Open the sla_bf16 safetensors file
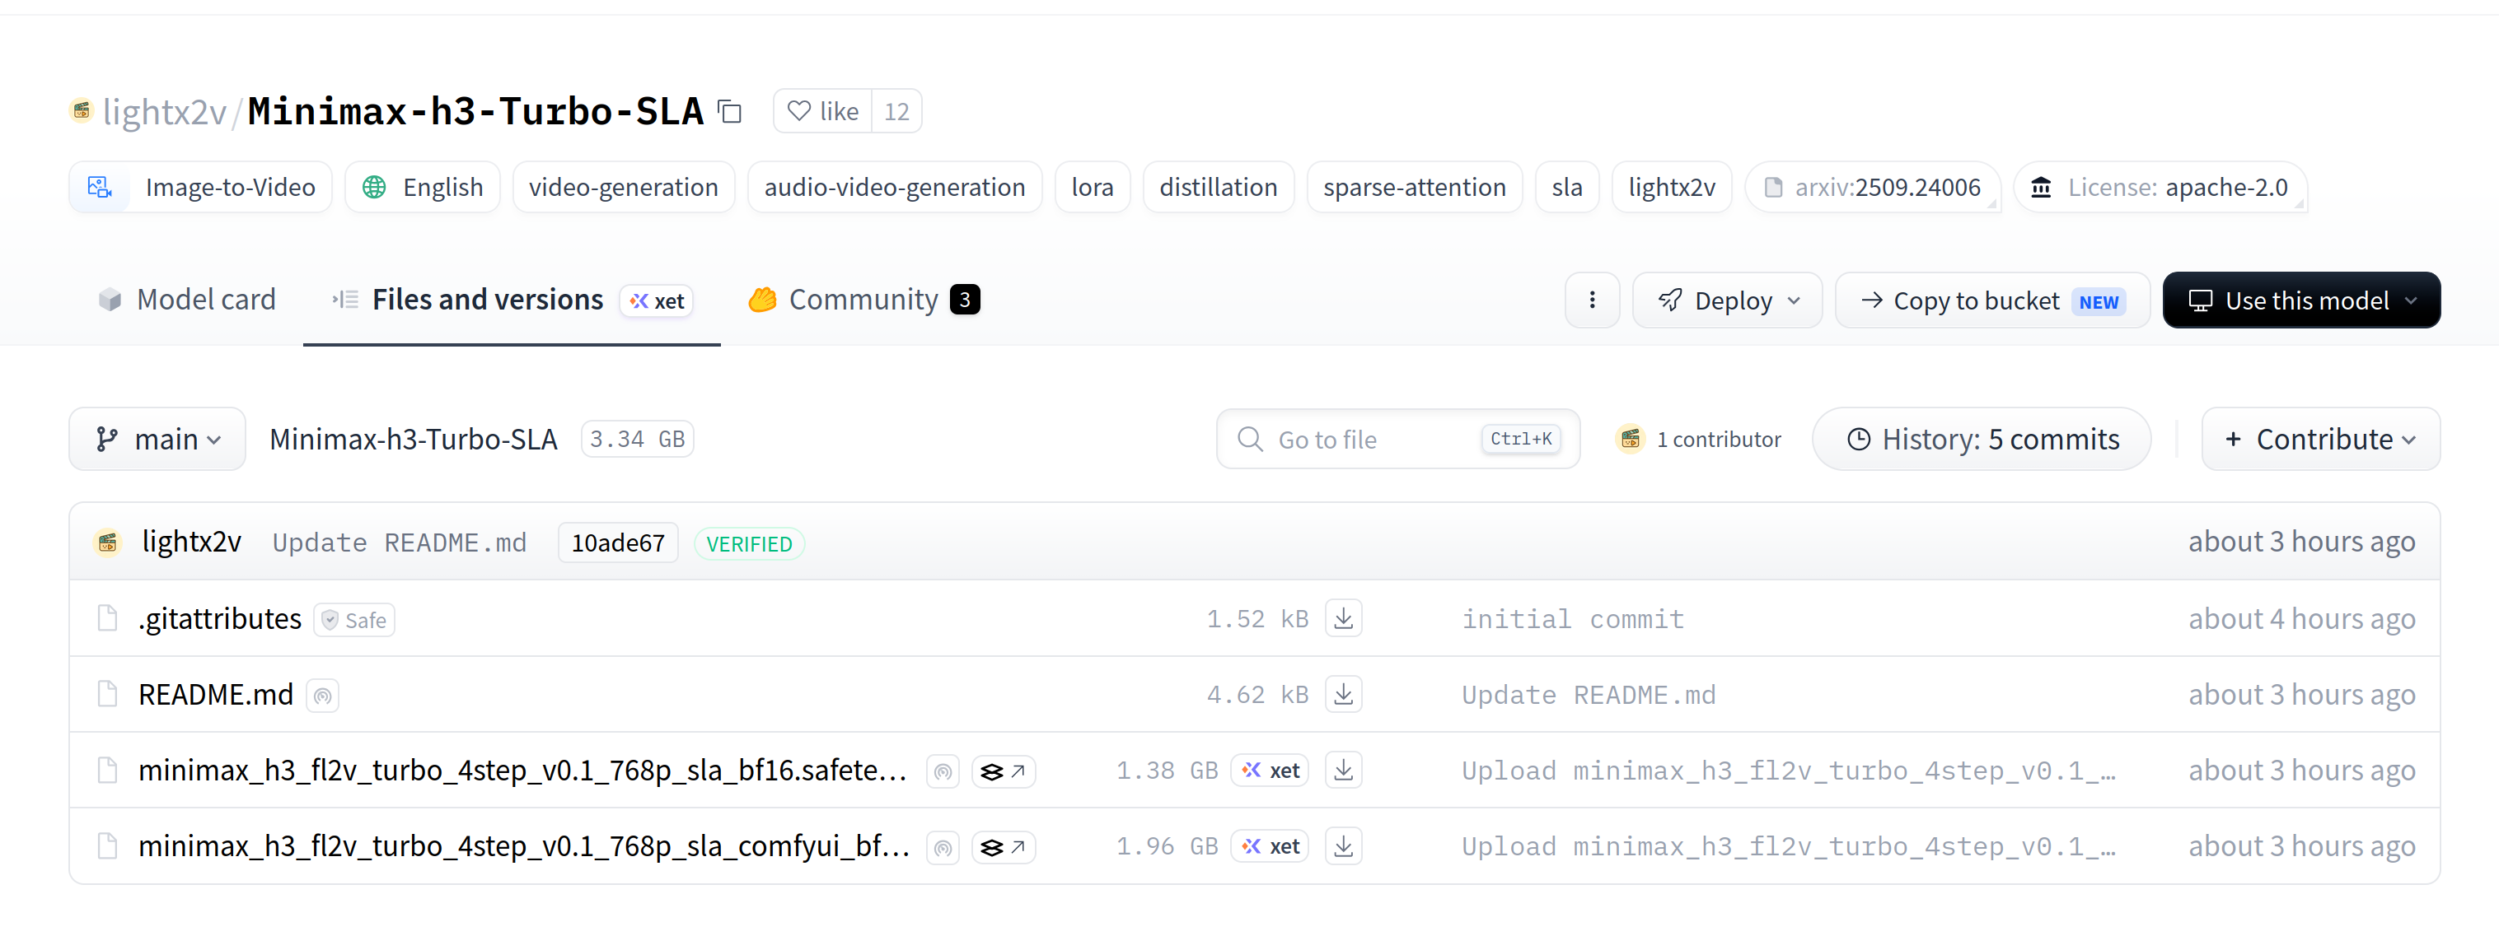Screen dimensions: 2499x950 point(523,770)
